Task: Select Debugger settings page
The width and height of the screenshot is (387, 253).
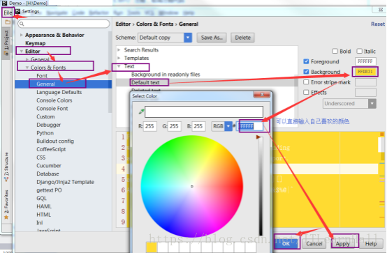Action: coord(49,125)
